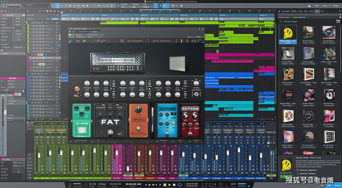Click the ATOM button in the Ampire plugin header
This screenshot has width=342, height=188.
tap(198, 36)
